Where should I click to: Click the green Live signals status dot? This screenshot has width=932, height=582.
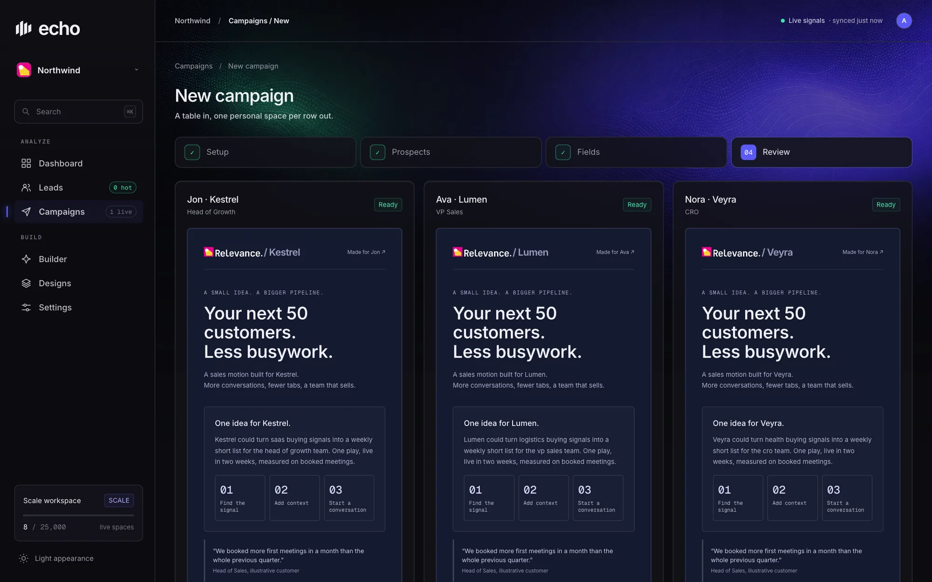782,21
